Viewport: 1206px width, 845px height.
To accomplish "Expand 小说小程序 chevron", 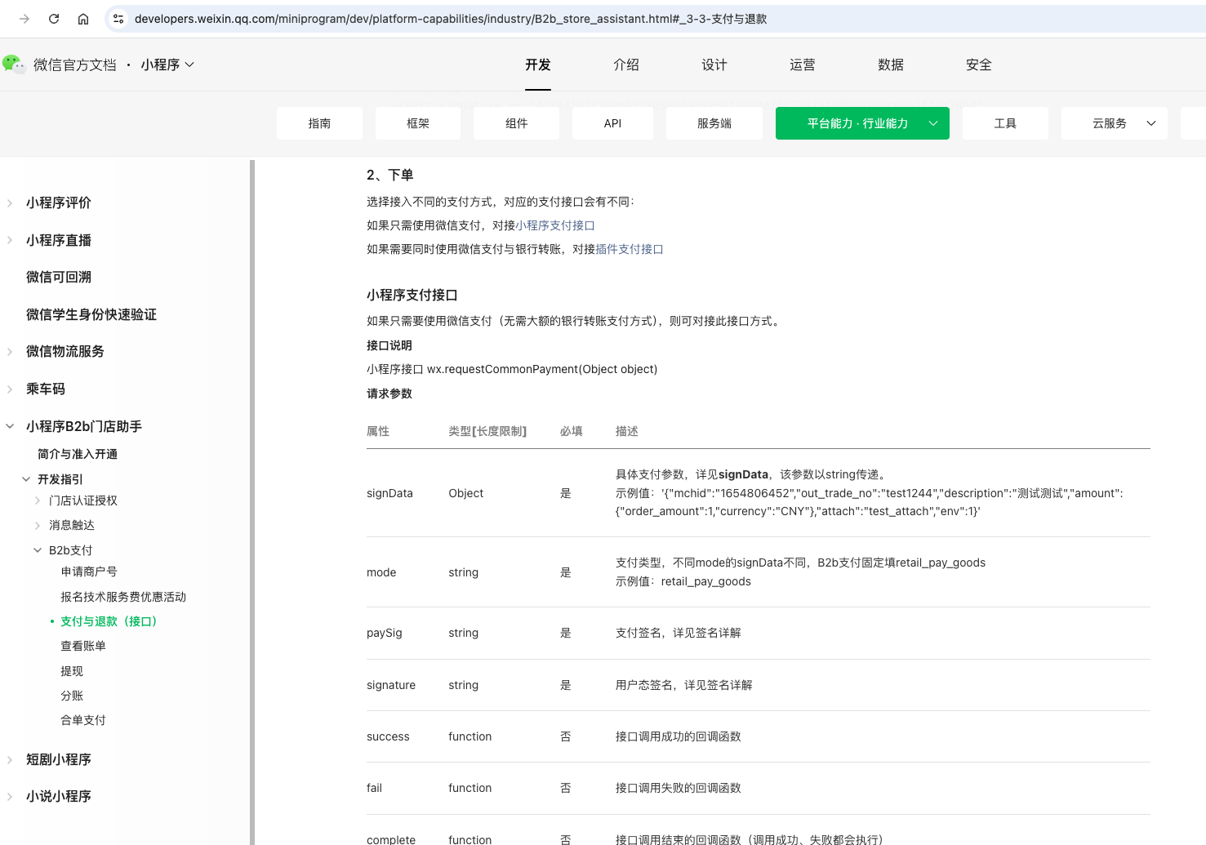I will click(10, 796).
